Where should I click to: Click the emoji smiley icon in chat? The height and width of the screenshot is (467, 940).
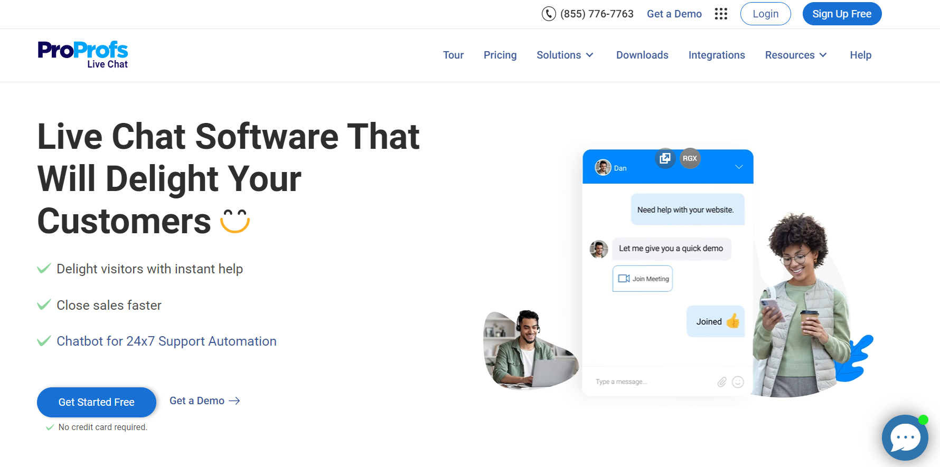(738, 382)
